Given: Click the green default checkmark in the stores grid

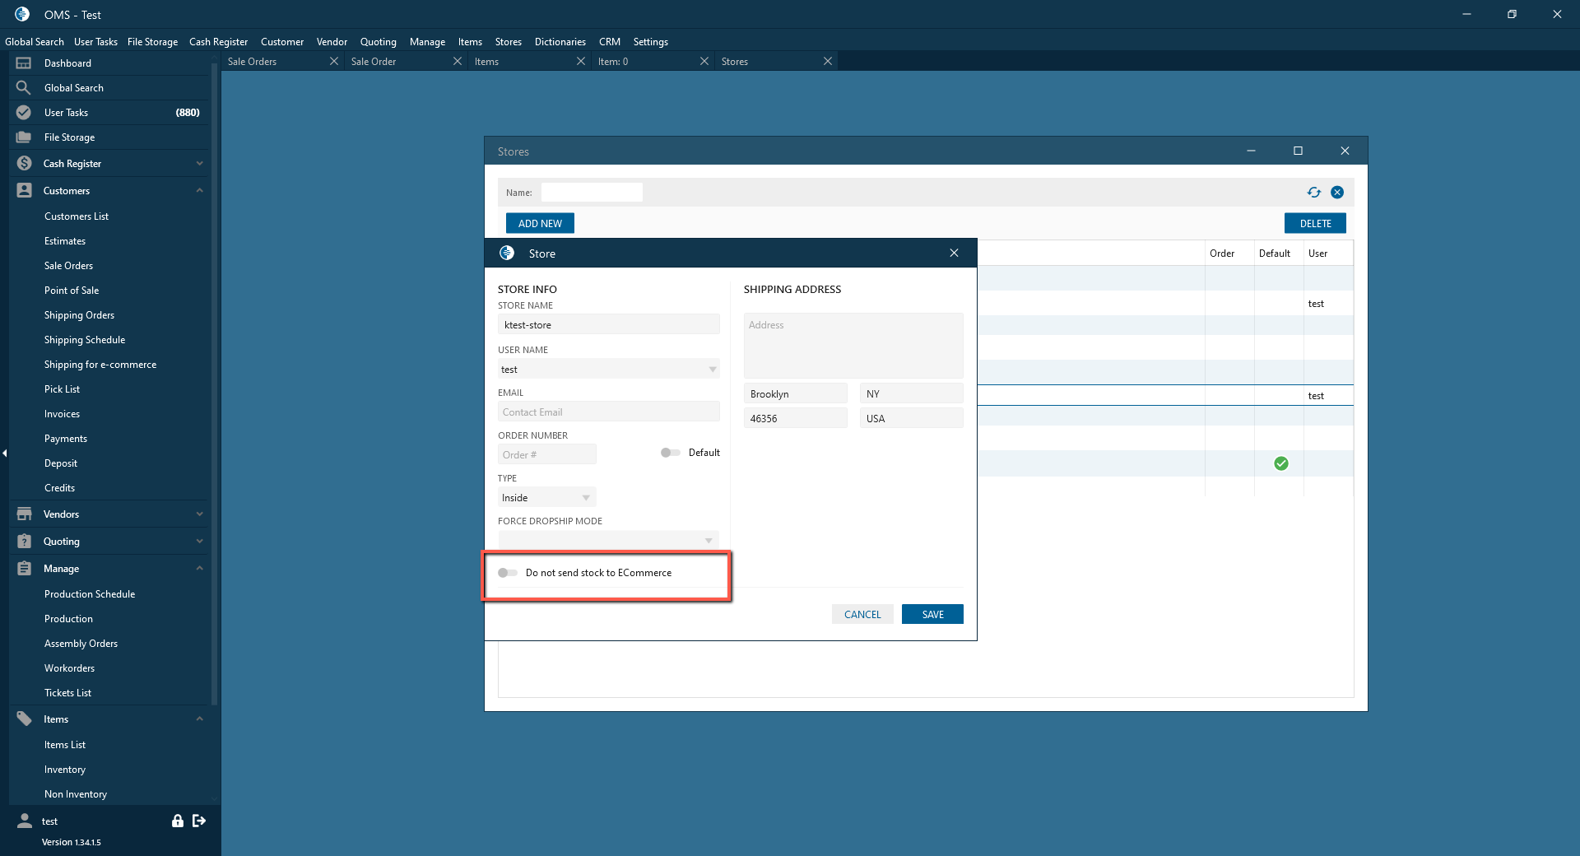Looking at the screenshot, I should [1281, 463].
